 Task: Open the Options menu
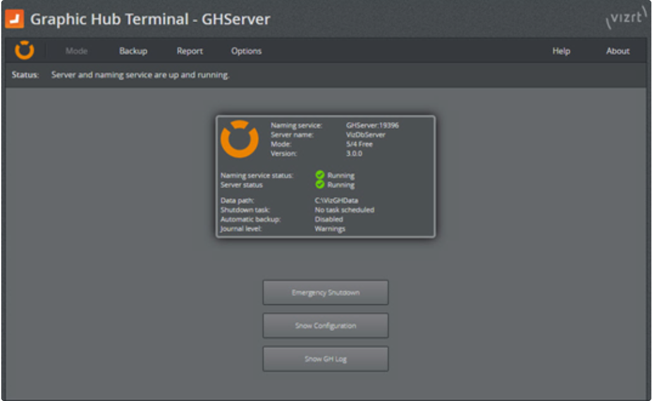[246, 51]
